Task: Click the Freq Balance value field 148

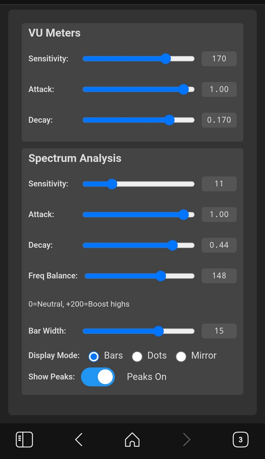Action: [219, 276]
